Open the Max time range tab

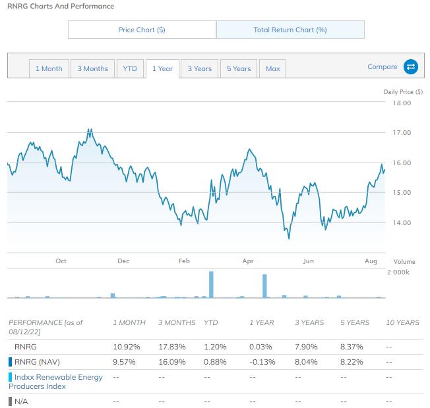(273, 68)
